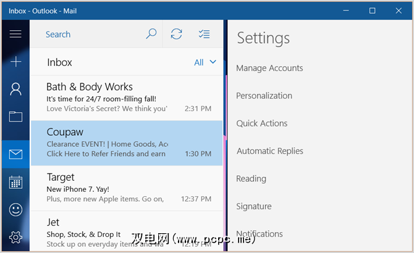
Task: Open the Calendar app icon
Action: 15,182
